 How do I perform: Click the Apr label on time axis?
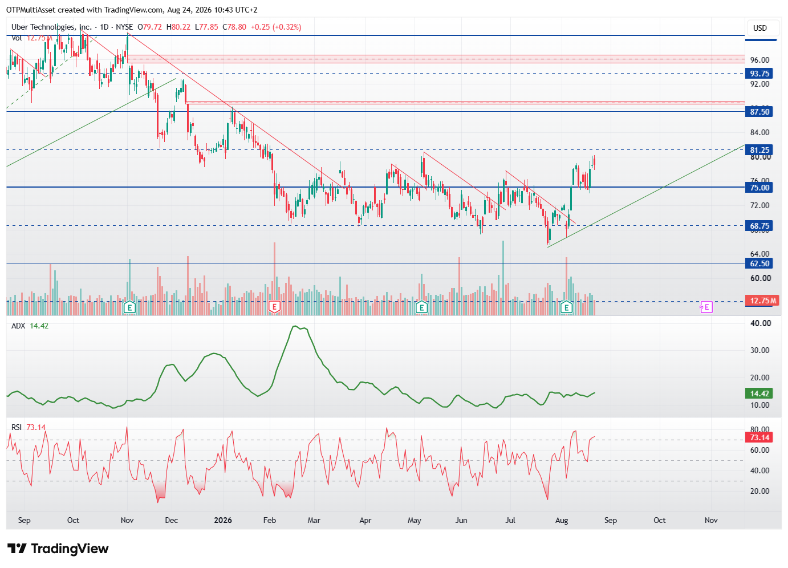(365, 520)
